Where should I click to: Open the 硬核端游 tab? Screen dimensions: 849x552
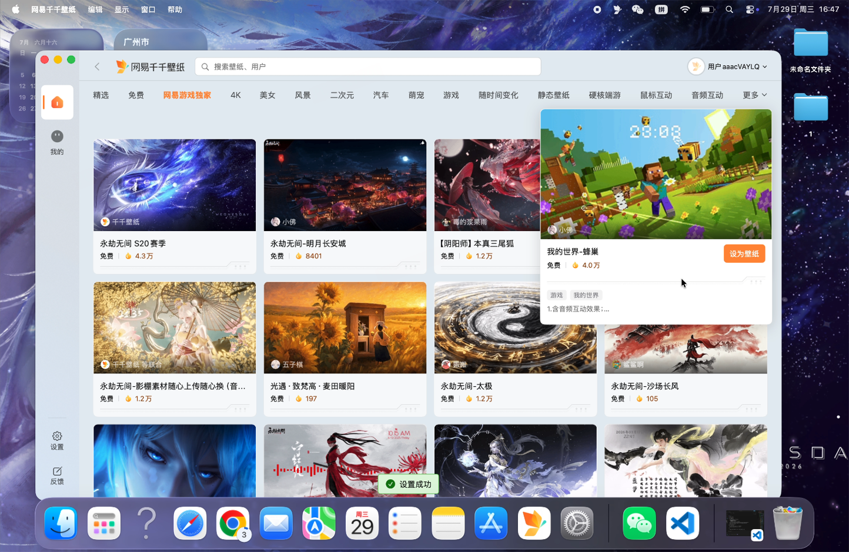[x=605, y=95]
